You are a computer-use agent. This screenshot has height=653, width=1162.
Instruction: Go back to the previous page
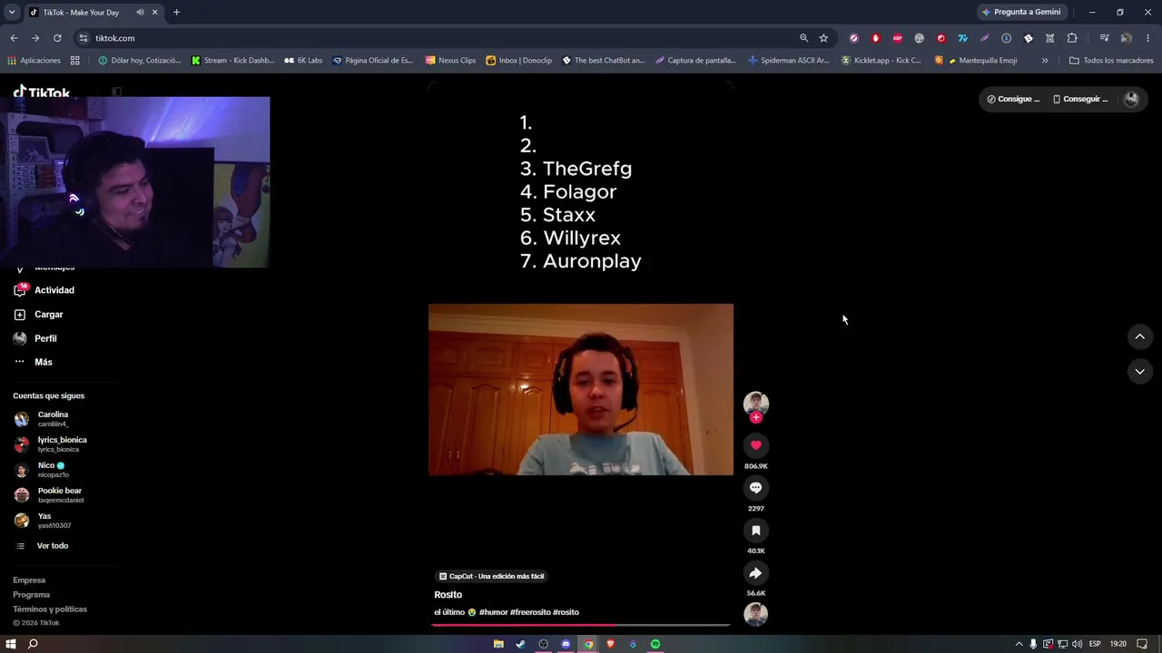pos(14,38)
